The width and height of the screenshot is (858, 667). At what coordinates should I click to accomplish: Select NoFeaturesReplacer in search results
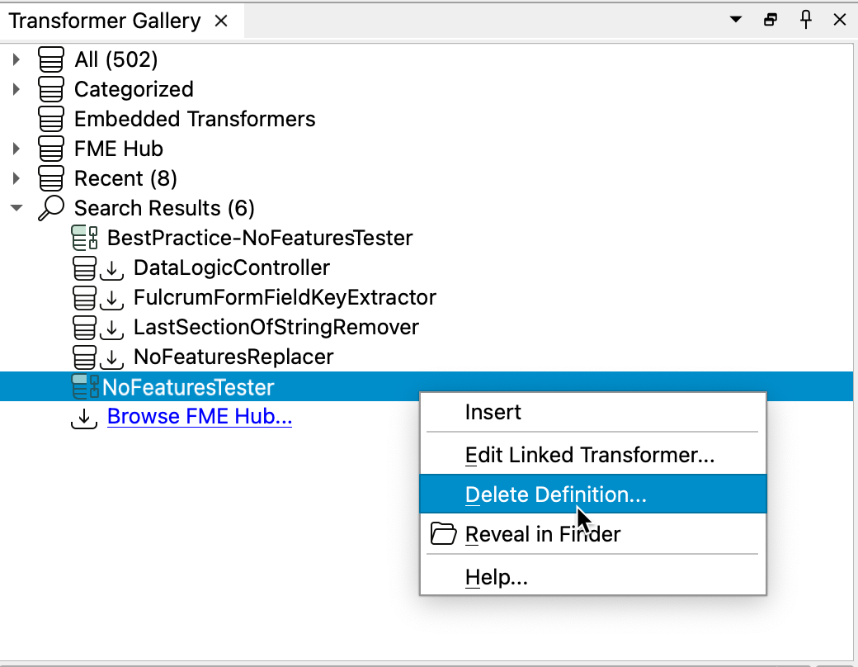click(x=233, y=357)
